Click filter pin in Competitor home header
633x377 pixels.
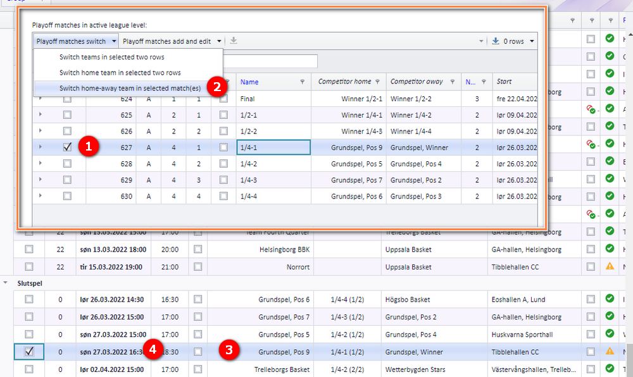click(377, 82)
